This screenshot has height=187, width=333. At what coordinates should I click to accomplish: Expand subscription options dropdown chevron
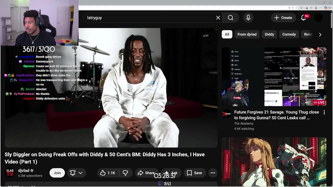(x=81, y=173)
